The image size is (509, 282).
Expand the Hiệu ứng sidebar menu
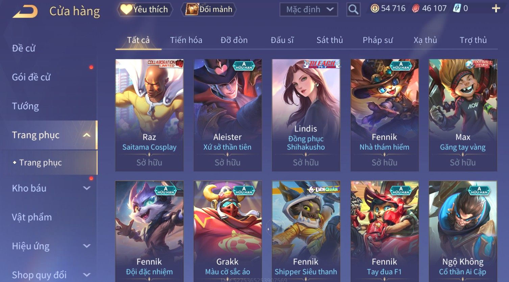[48, 246]
